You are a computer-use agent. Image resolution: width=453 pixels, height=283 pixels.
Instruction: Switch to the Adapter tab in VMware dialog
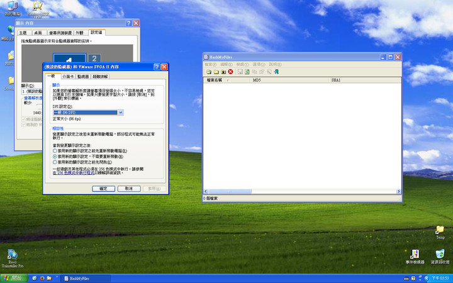point(68,77)
